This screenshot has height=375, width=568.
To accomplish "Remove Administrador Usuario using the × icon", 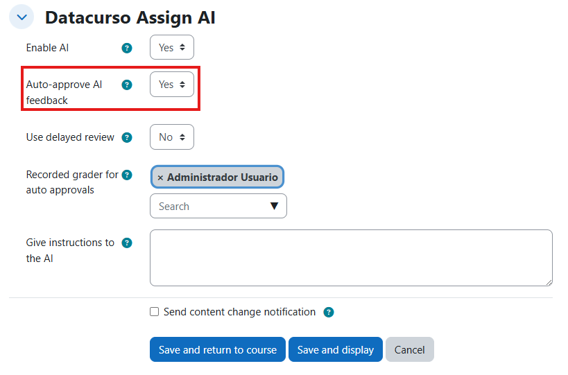I will tap(160, 177).
